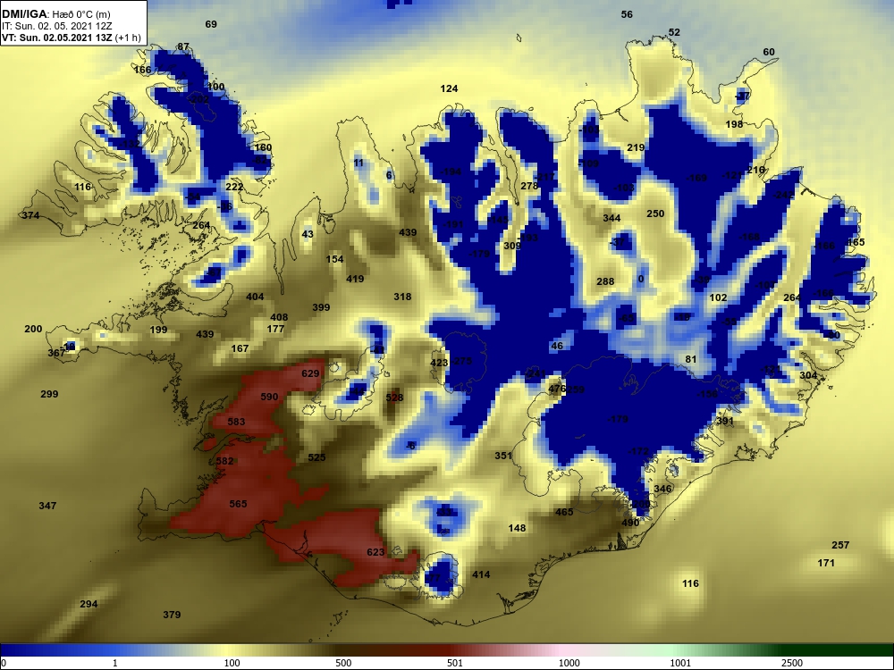The width and height of the screenshot is (894, 670).
Task: Click the map value 419
Action: click(x=355, y=279)
